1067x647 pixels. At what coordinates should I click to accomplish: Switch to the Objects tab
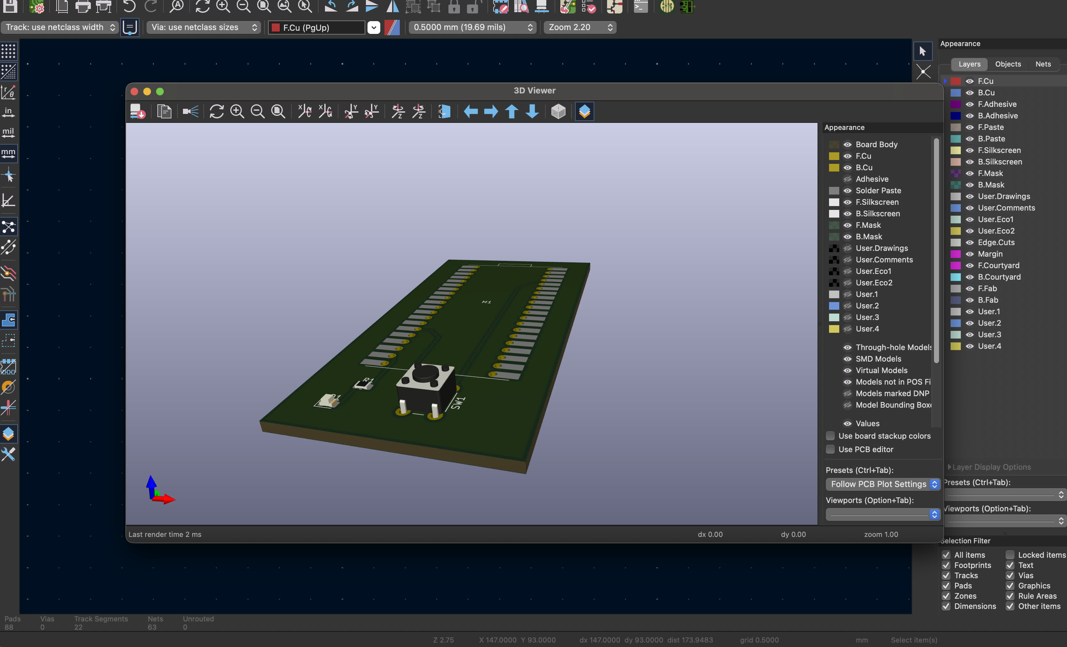[1008, 64]
